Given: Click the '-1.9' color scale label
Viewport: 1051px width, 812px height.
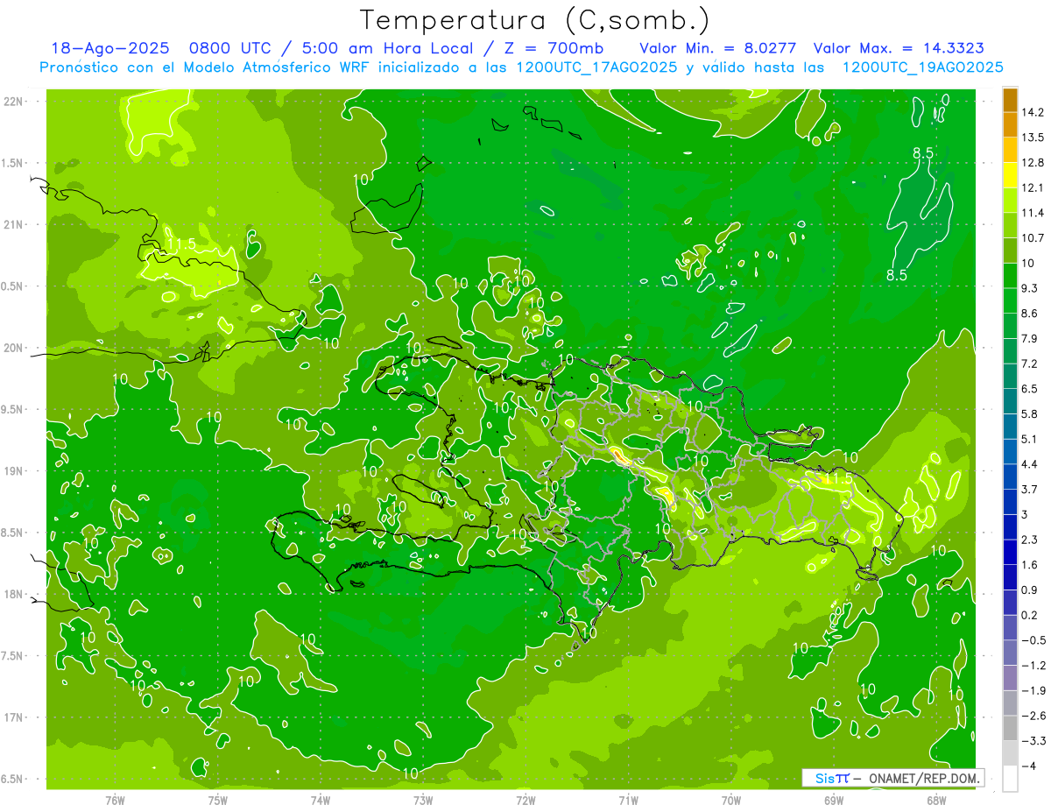Looking at the screenshot, I should point(1033,690).
